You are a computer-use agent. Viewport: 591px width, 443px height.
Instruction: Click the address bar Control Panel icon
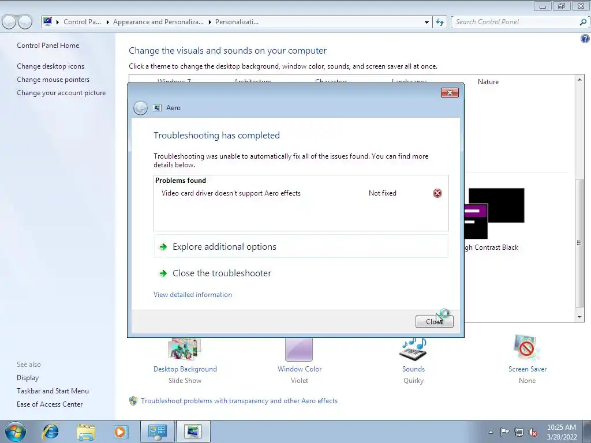[x=47, y=21]
